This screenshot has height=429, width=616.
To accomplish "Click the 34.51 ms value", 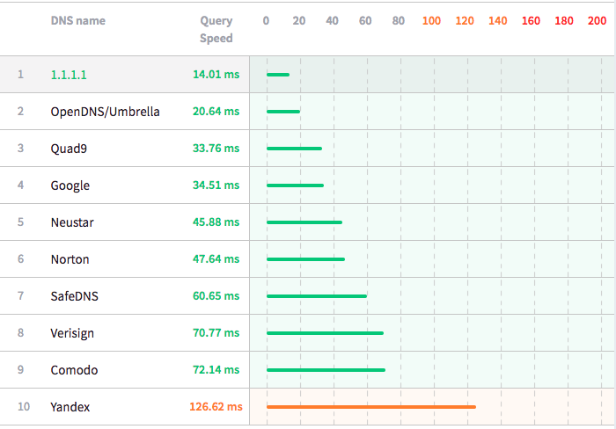I will [x=216, y=185].
